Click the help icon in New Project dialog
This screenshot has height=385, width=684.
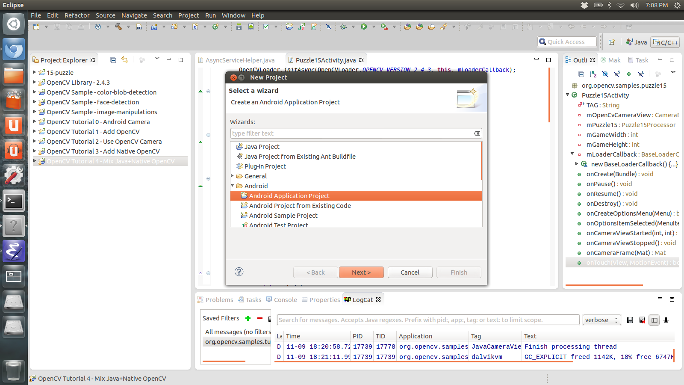tap(239, 272)
